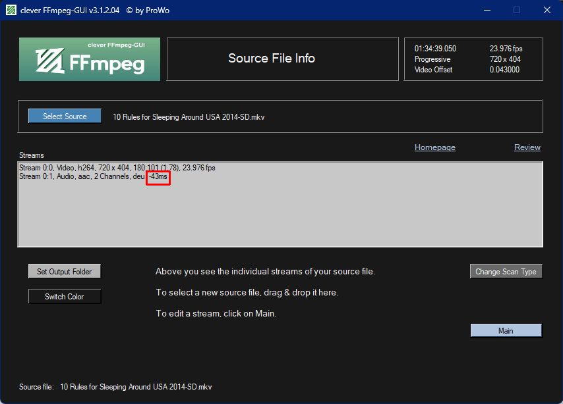
Task: Close the FFmpeg-GUI window
Action: (x=547, y=10)
